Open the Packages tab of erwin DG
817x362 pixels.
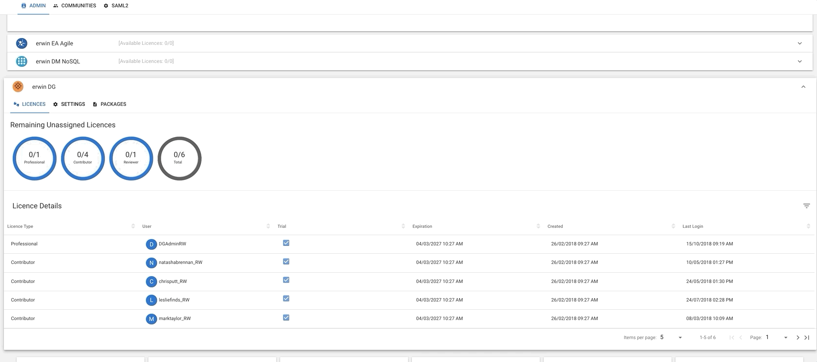click(109, 104)
